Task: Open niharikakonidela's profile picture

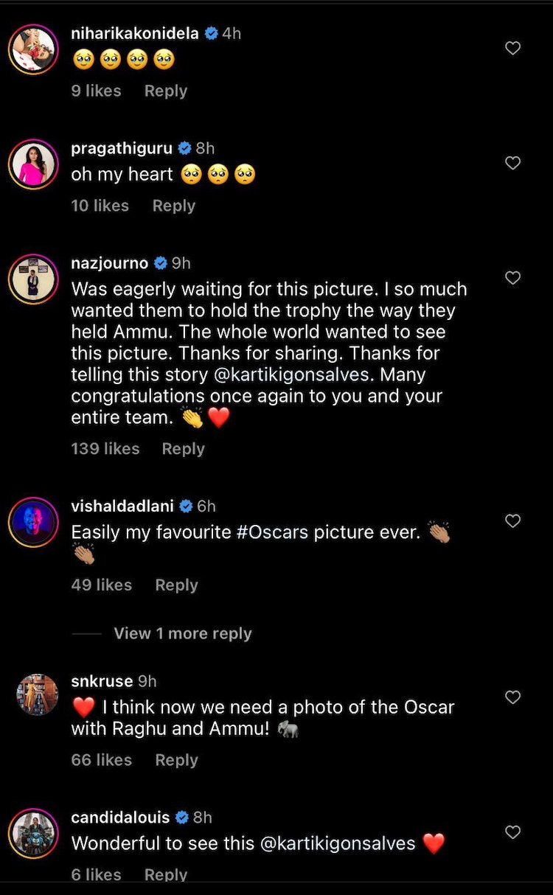Action: coord(33,49)
